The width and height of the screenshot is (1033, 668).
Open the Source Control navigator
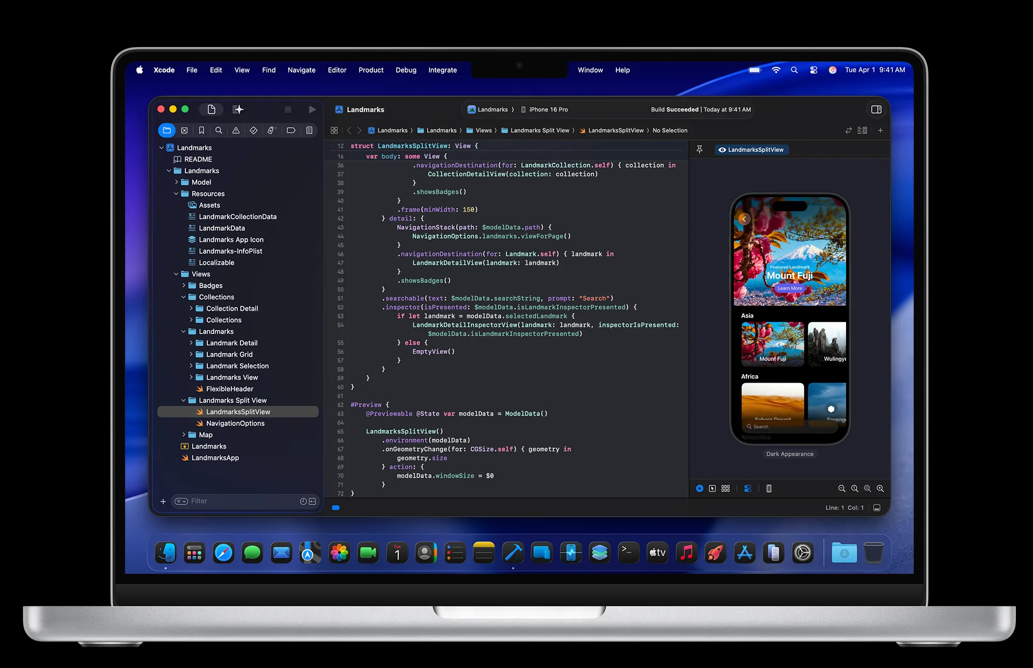pyautogui.click(x=184, y=130)
